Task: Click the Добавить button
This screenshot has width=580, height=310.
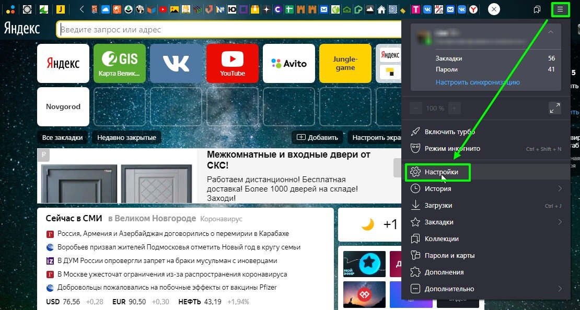Action: tap(317, 138)
